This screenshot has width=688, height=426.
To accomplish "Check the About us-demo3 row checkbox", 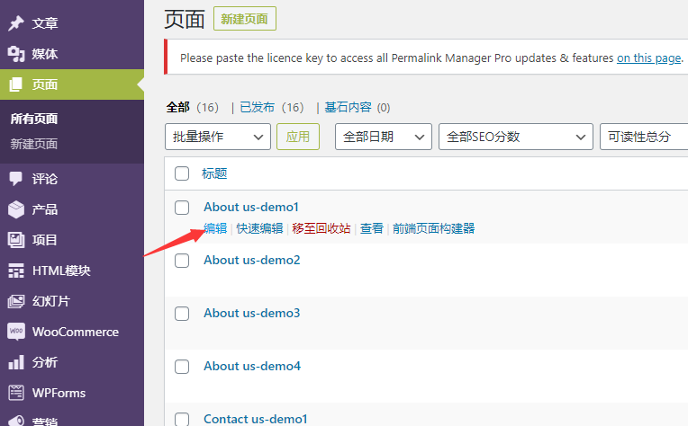I will coord(182,314).
